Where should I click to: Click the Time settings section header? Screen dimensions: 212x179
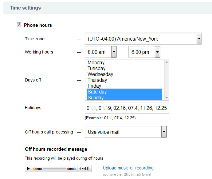point(25,8)
